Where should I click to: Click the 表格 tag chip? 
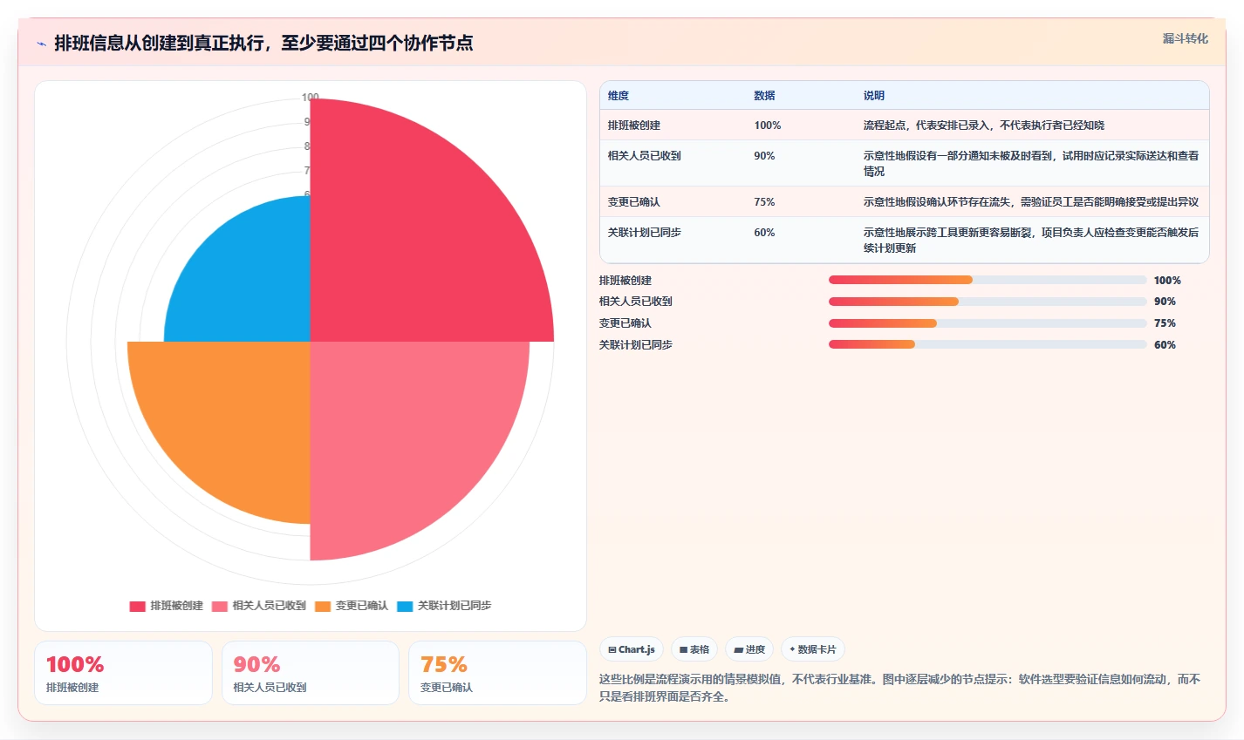[x=694, y=649]
